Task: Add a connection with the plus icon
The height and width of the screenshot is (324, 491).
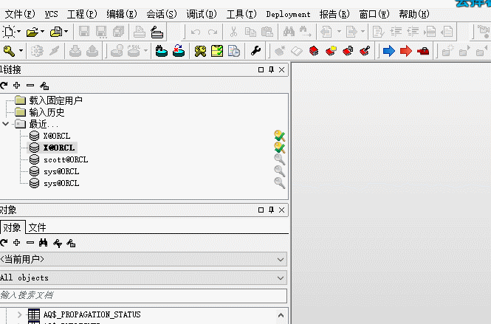Action: 16,85
